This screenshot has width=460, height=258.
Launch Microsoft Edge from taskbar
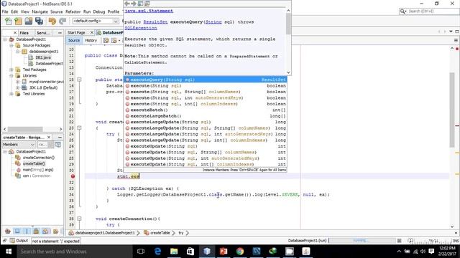click(157, 252)
